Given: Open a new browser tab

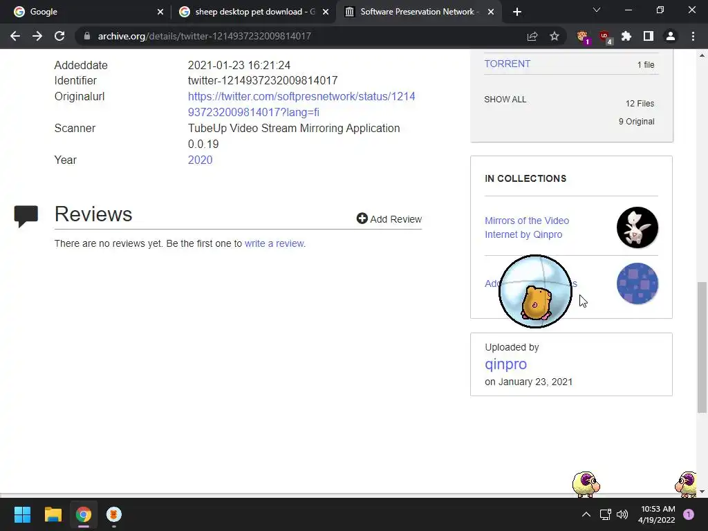Looking at the screenshot, I should [x=517, y=12].
